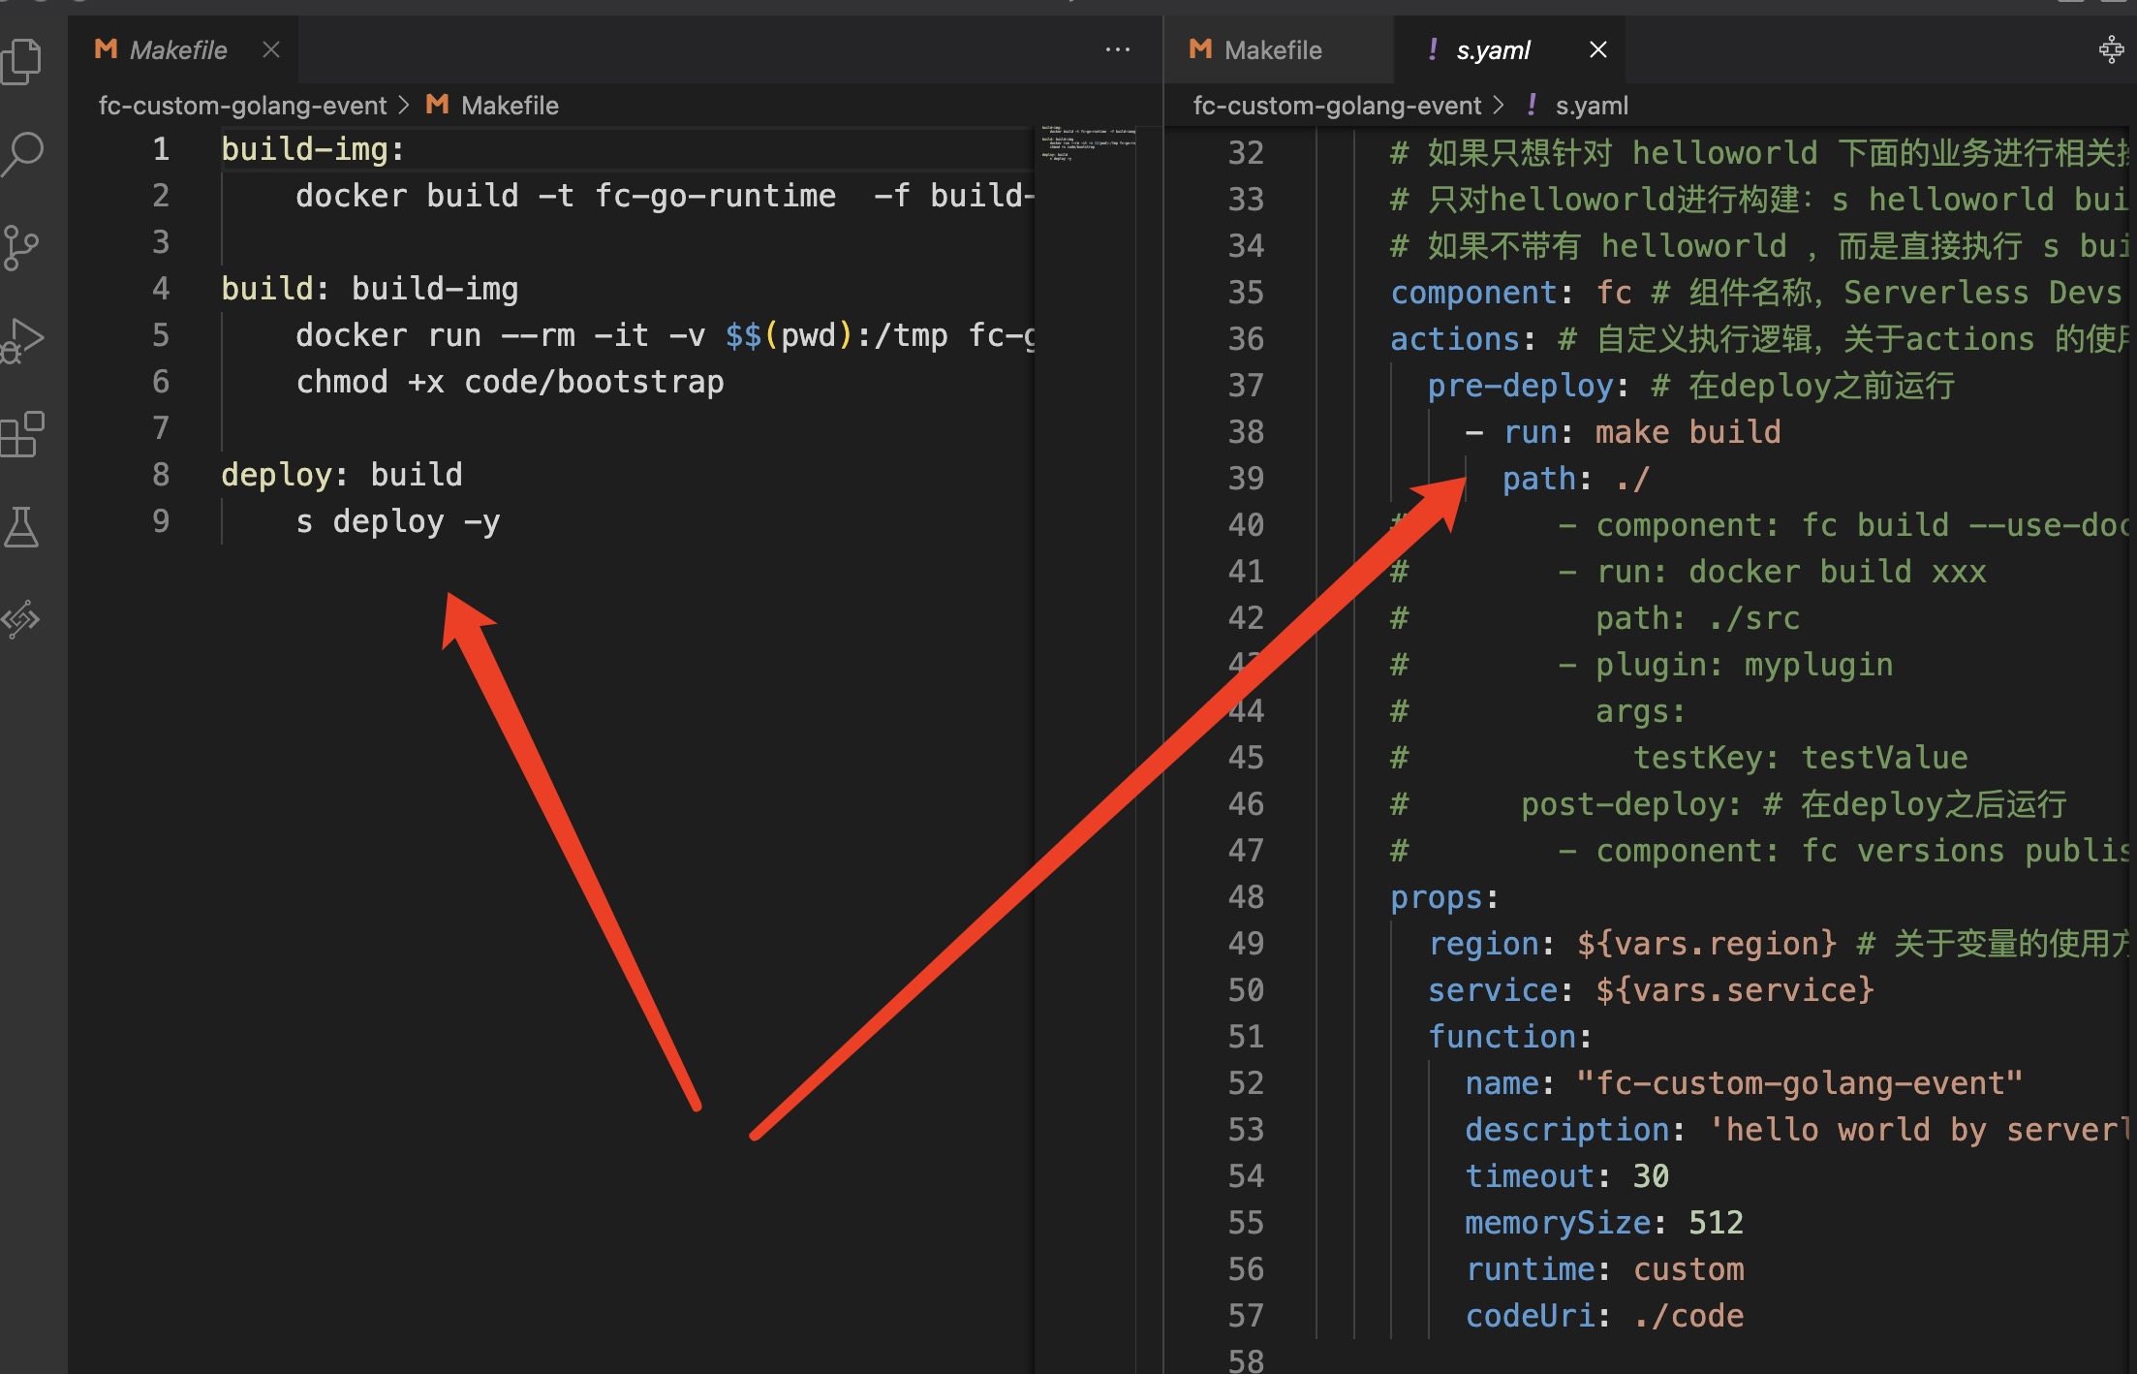The width and height of the screenshot is (2137, 1374).
Task: Click the 'build-img:' target on line 1
Action: click(313, 149)
